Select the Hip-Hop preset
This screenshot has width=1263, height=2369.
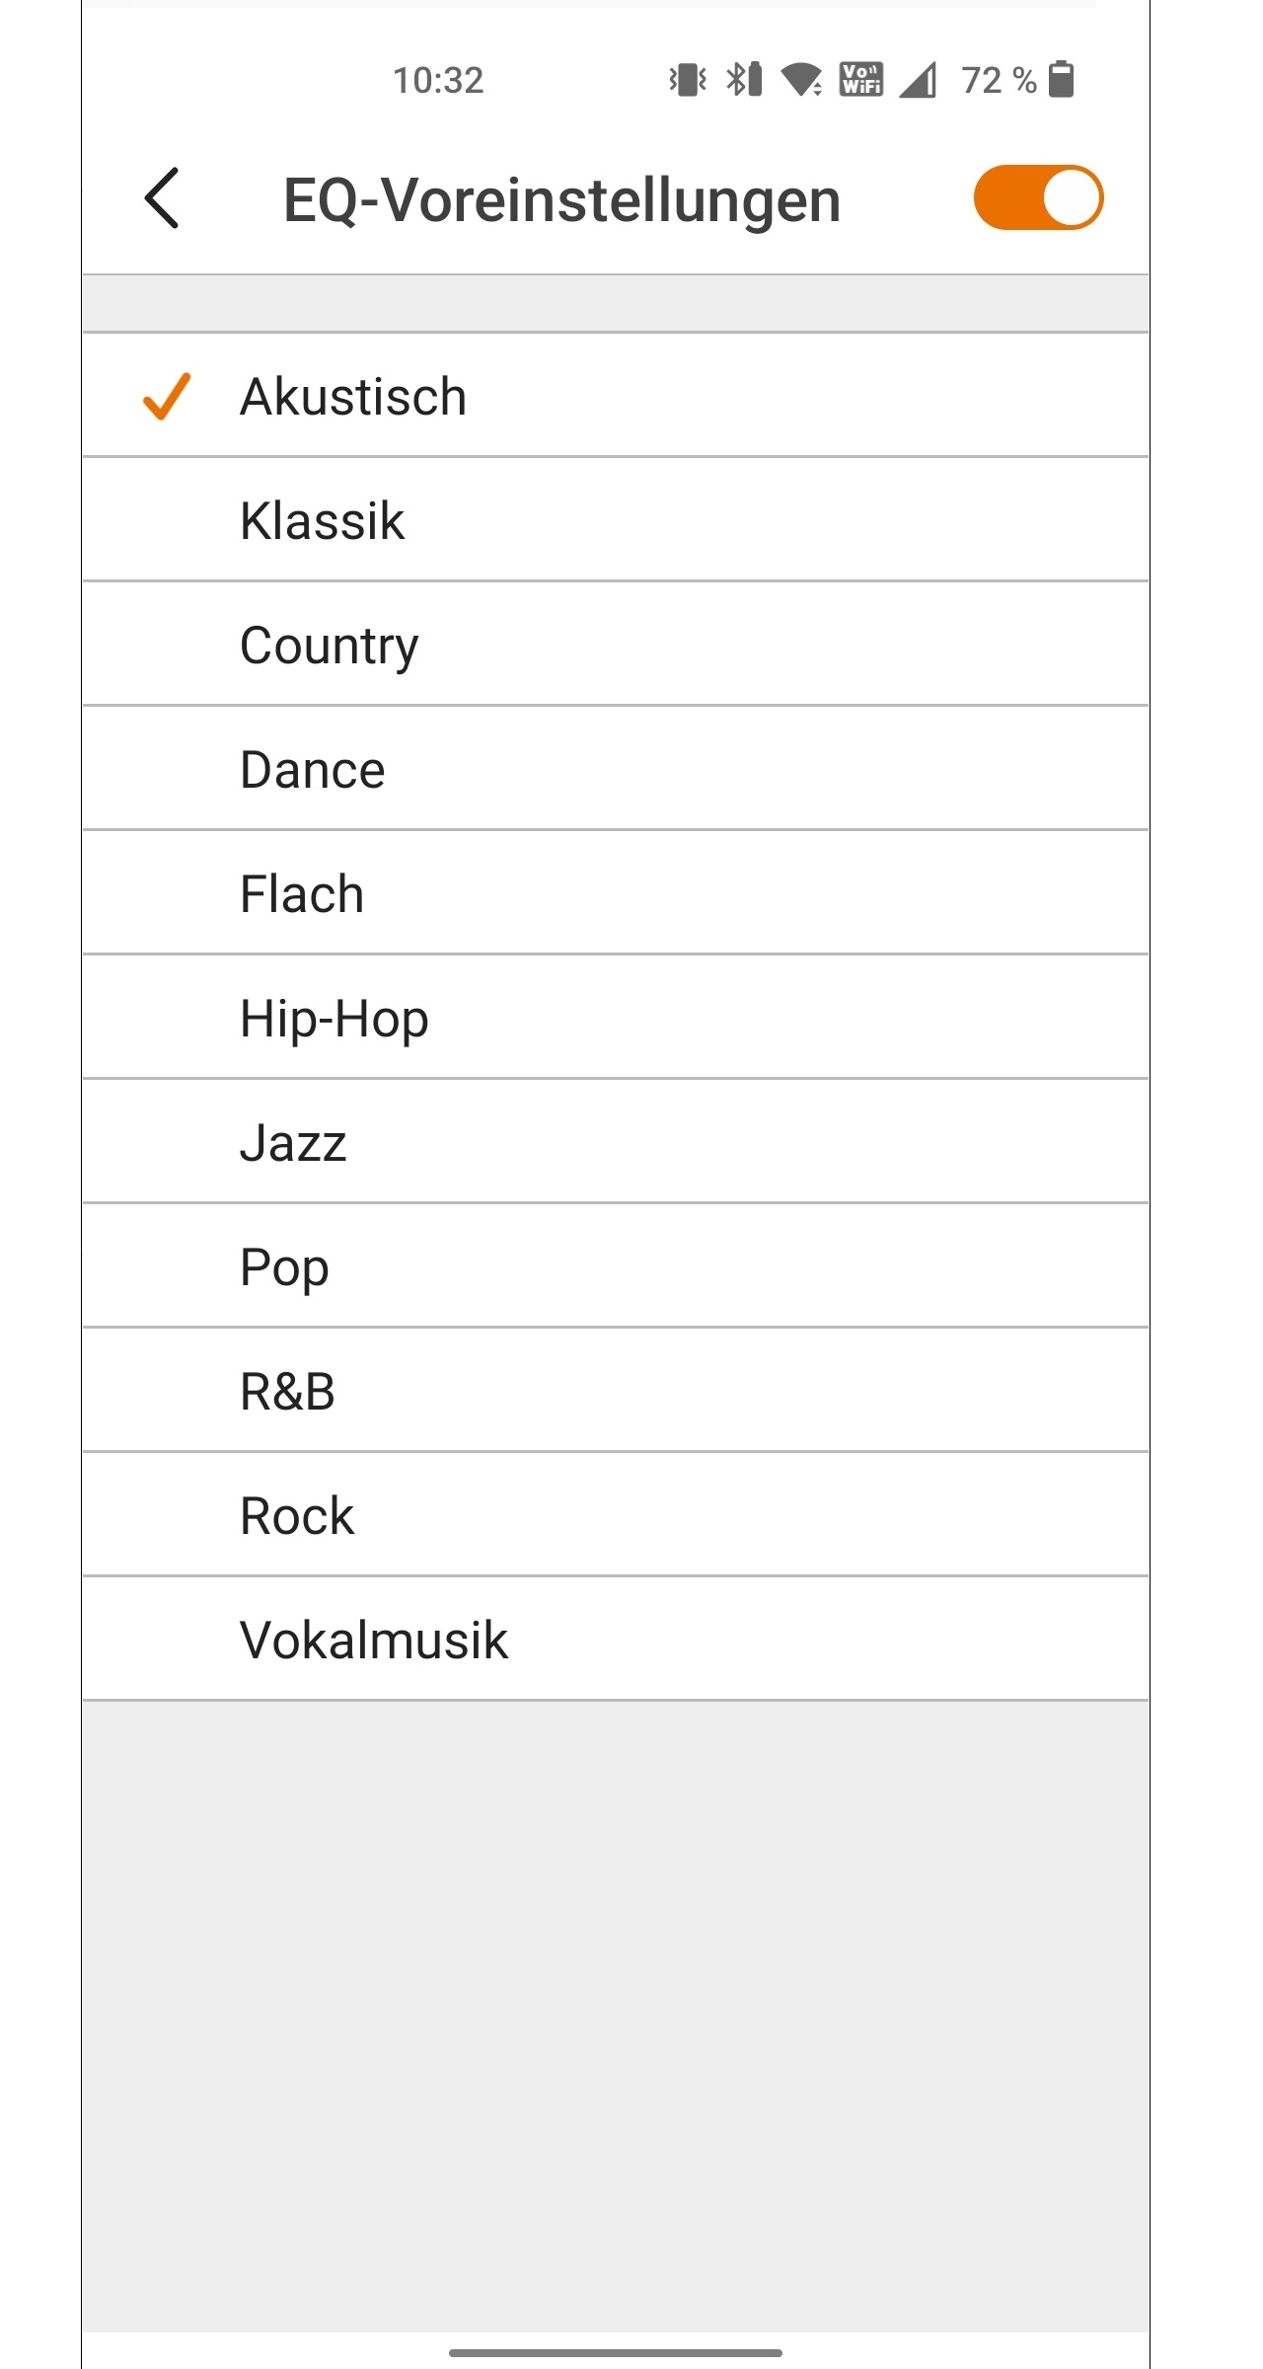click(x=616, y=1018)
